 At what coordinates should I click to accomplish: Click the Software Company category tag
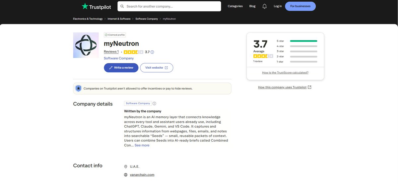tap(138, 103)
